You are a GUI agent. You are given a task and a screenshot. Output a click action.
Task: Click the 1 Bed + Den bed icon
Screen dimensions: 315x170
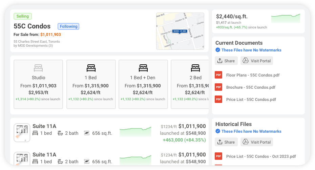(143, 68)
